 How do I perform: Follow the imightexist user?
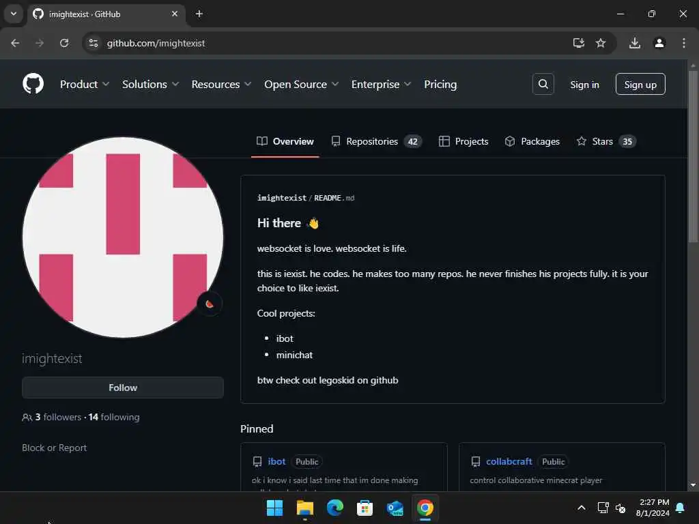click(123, 388)
